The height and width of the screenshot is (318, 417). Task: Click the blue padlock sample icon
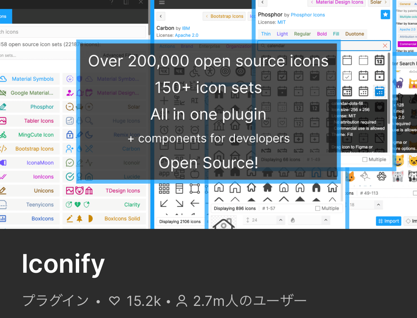pyautogui.click(x=69, y=135)
